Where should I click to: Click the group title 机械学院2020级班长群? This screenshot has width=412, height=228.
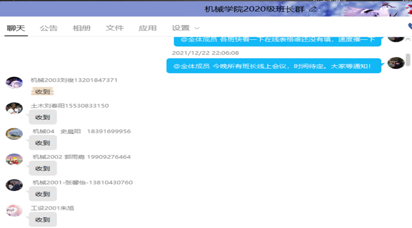tap(255, 9)
